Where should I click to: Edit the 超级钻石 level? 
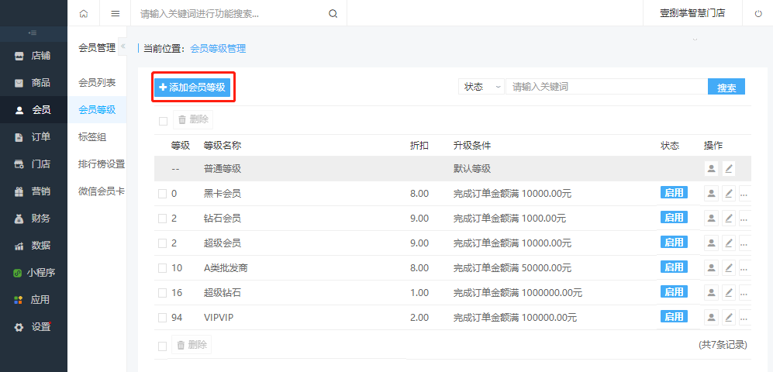click(x=729, y=293)
